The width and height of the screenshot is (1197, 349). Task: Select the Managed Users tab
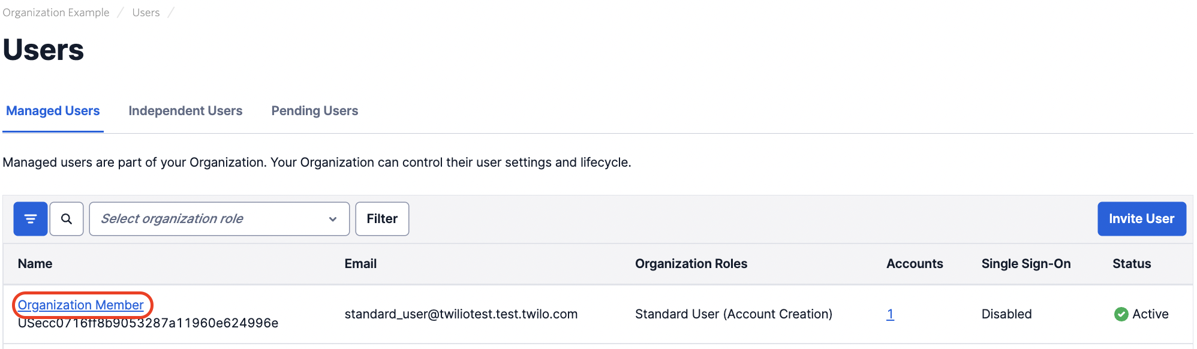click(x=53, y=111)
